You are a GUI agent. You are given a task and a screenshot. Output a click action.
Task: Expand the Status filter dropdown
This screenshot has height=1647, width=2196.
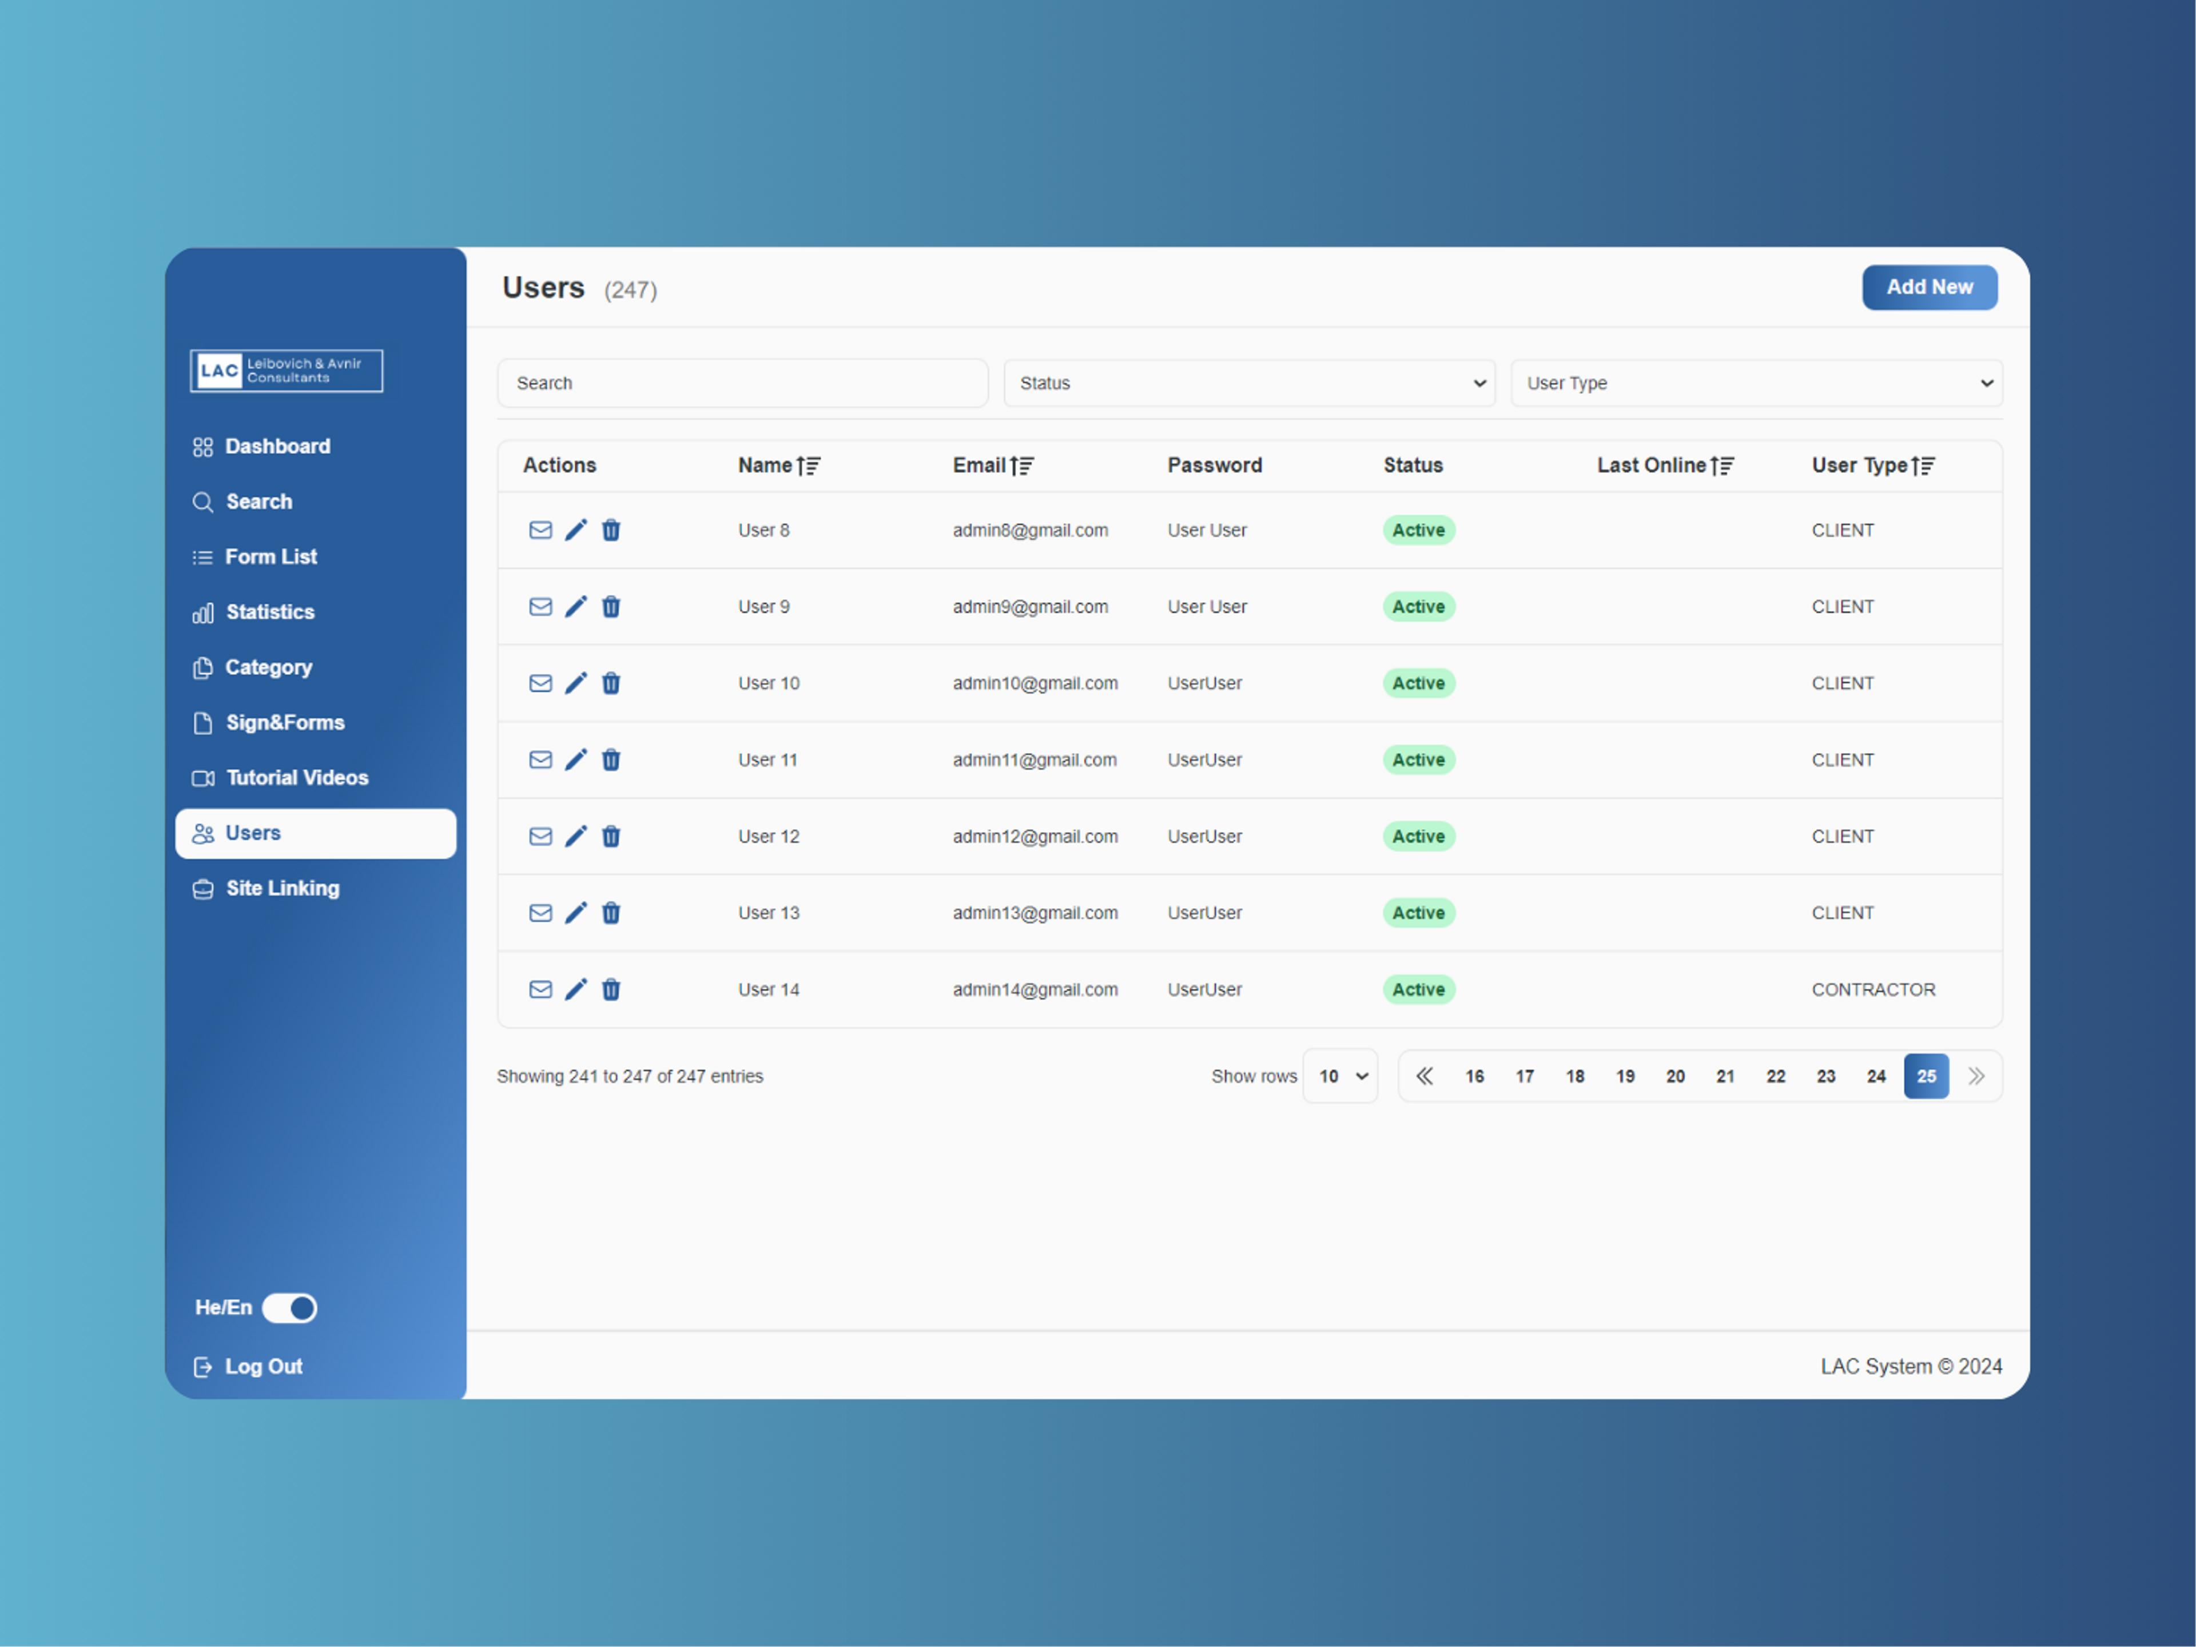click(x=1248, y=383)
